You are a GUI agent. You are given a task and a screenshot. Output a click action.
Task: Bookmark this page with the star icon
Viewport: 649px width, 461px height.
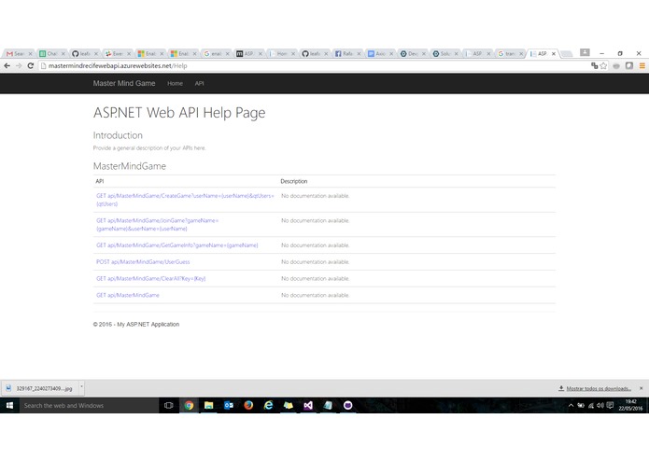[x=603, y=65]
